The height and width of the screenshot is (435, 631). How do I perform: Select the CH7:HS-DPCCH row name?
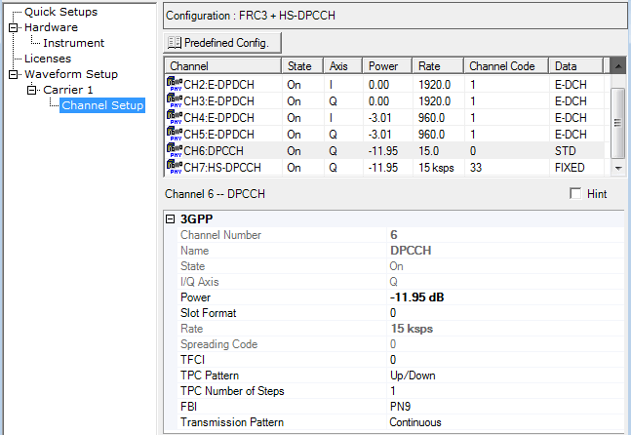[222, 168]
